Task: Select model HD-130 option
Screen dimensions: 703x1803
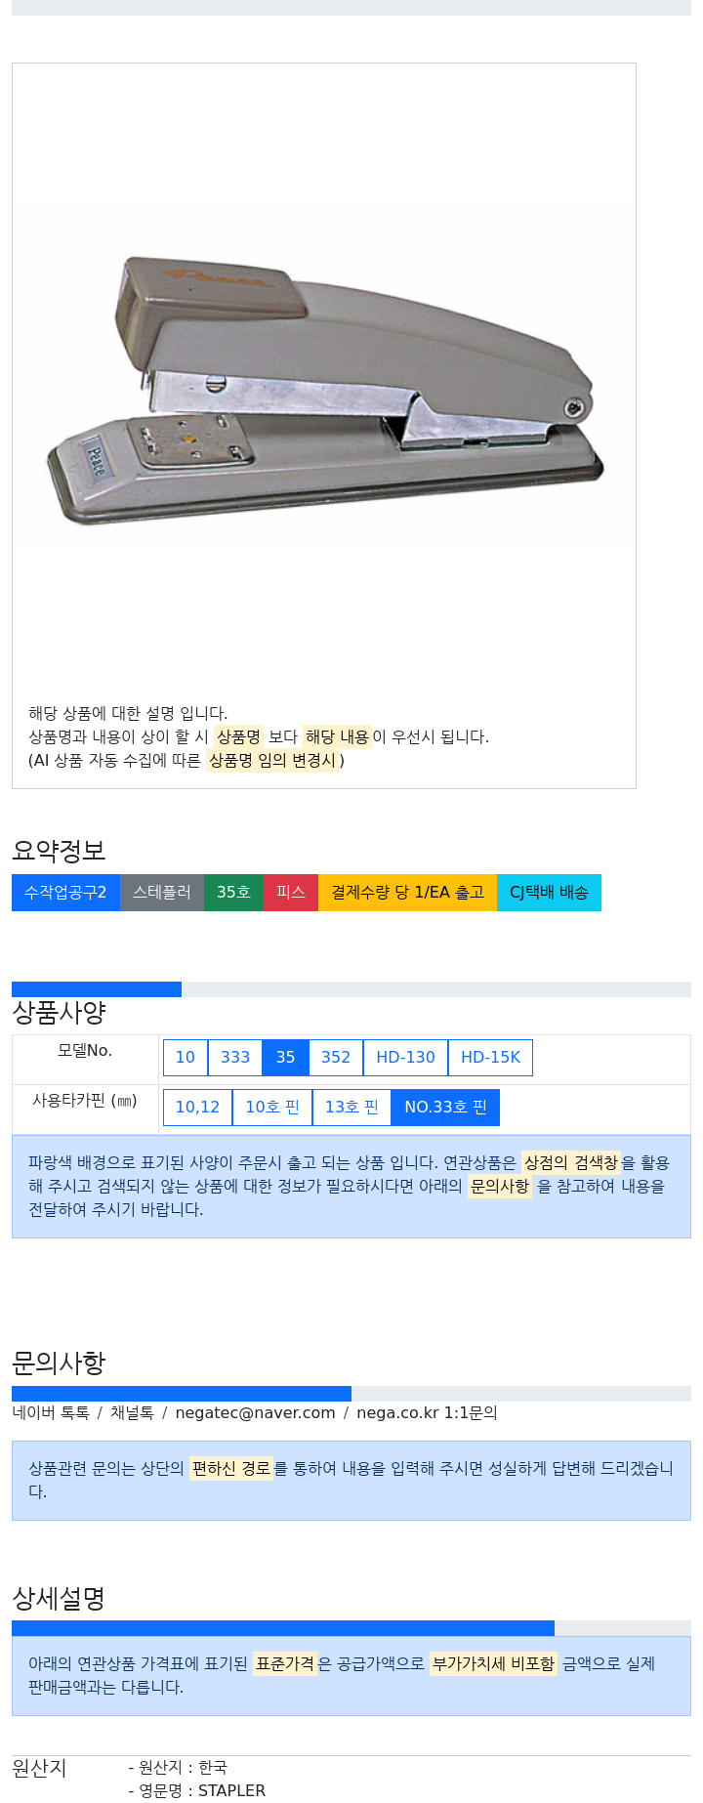Action: pyautogui.click(x=405, y=1058)
